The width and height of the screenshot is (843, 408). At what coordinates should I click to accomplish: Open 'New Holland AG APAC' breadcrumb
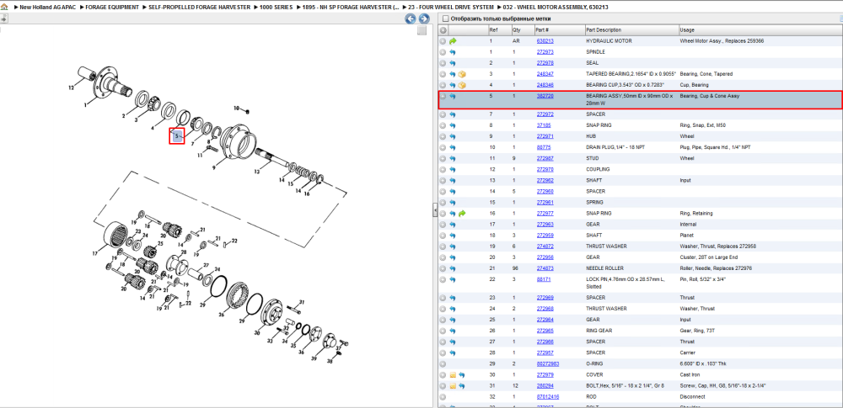click(x=48, y=7)
